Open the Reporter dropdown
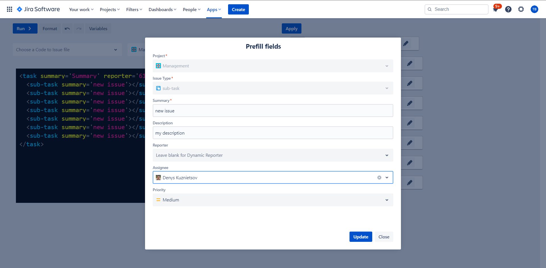 coord(273,155)
